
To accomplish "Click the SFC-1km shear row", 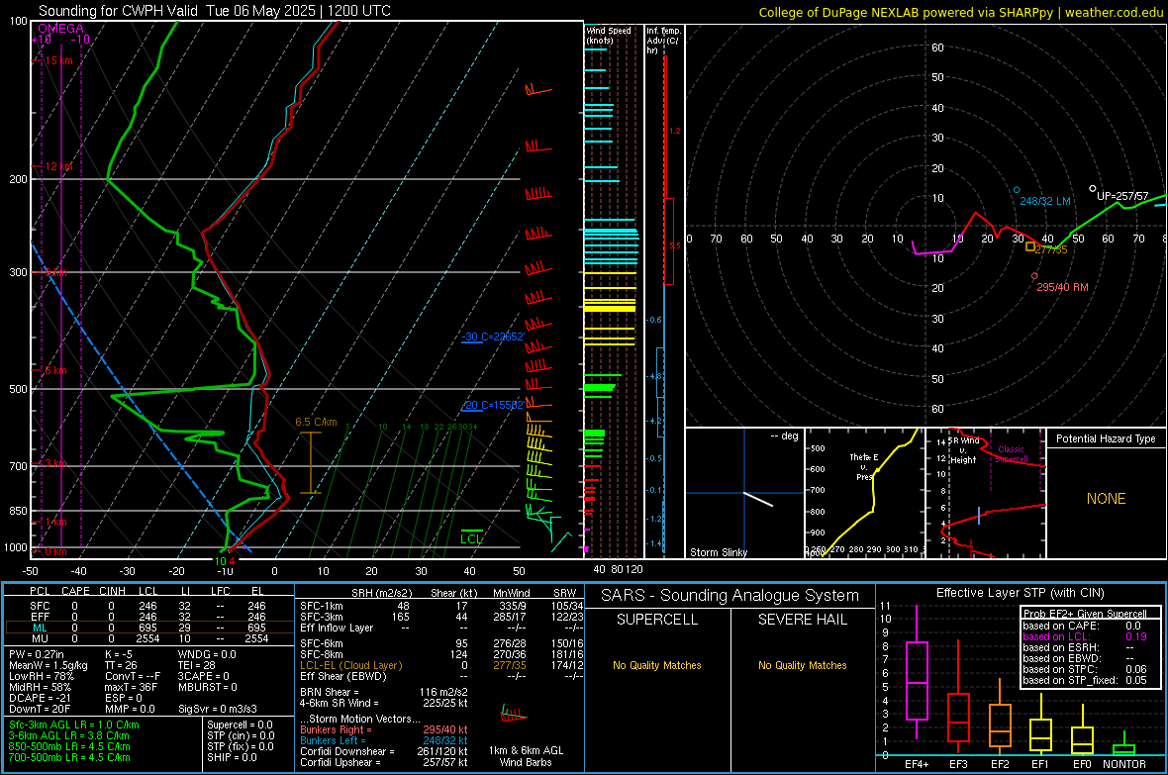I will pos(441,606).
